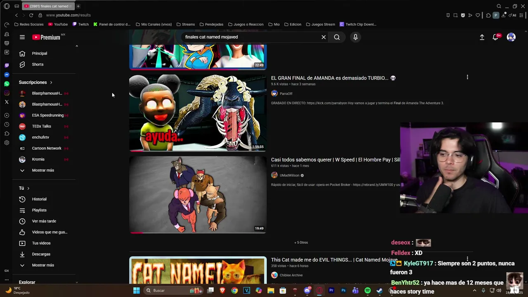Open GX Control speedometer in sidebar
This screenshot has height=297, width=528.
point(7,25)
